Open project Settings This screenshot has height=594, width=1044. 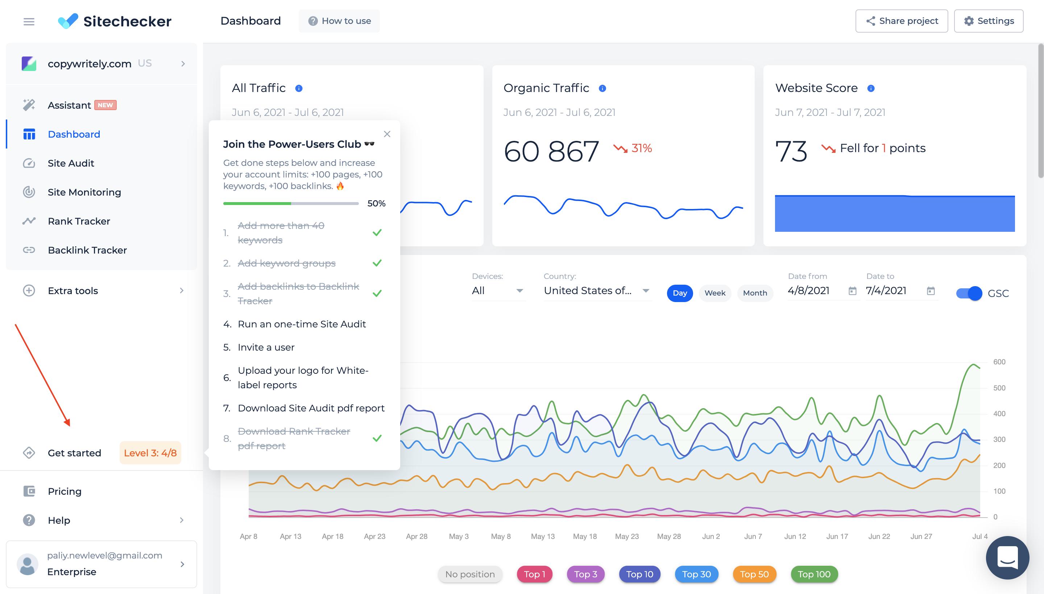point(989,21)
